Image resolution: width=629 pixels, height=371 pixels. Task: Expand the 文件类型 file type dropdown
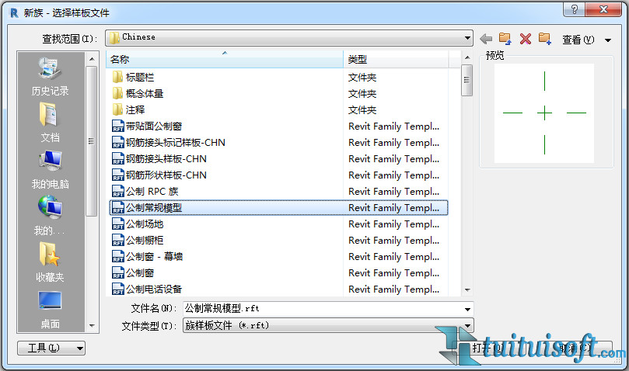467,326
